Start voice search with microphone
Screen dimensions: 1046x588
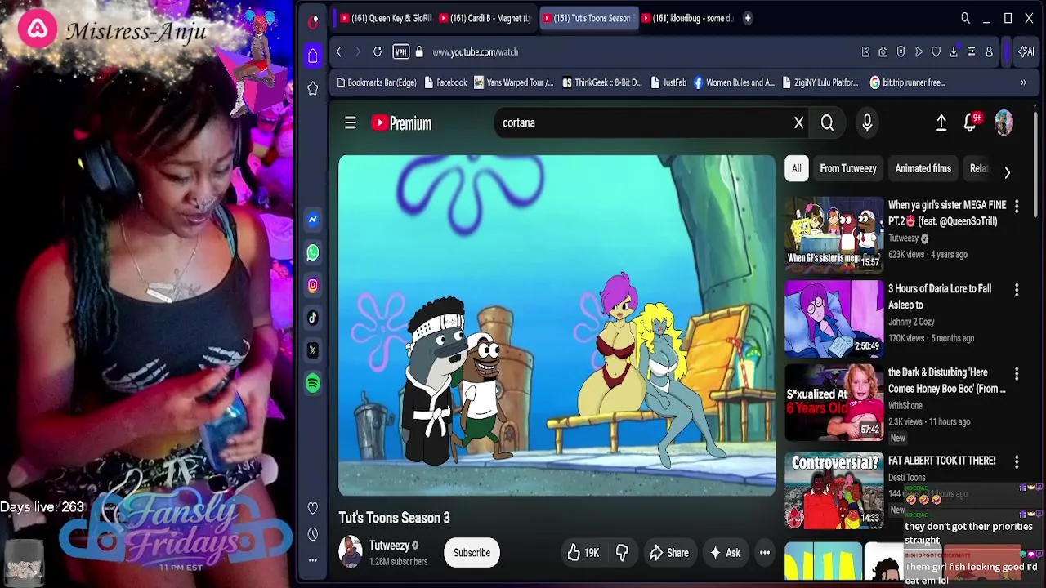pyautogui.click(x=867, y=123)
